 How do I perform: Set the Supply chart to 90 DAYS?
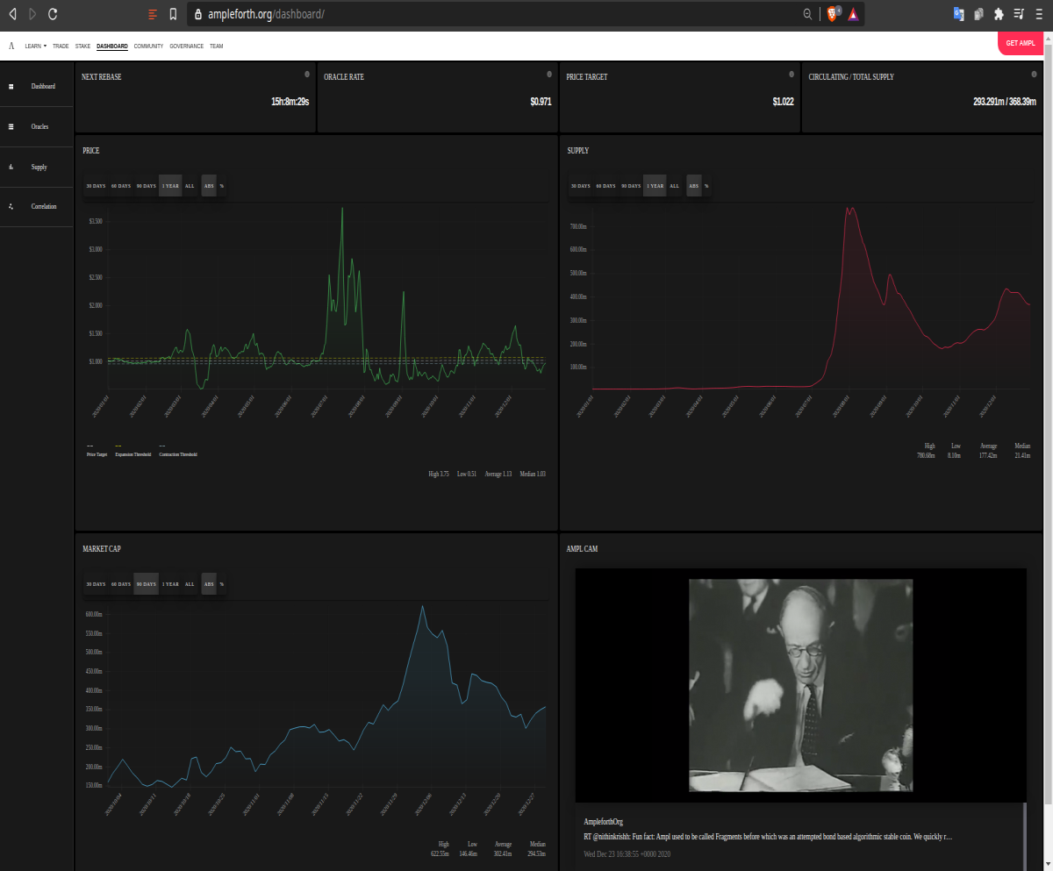(631, 186)
